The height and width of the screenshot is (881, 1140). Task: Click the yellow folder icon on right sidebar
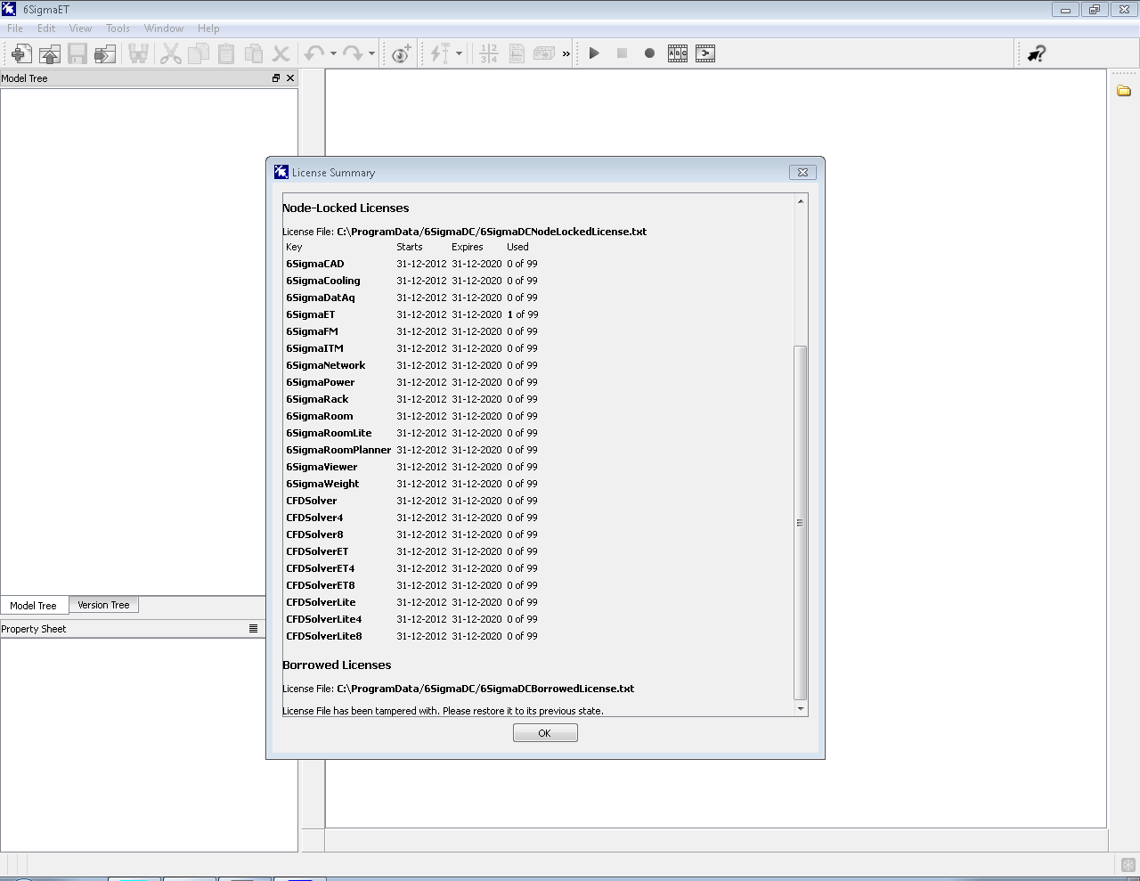1124,91
